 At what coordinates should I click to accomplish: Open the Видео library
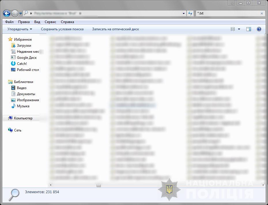click(x=22, y=88)
